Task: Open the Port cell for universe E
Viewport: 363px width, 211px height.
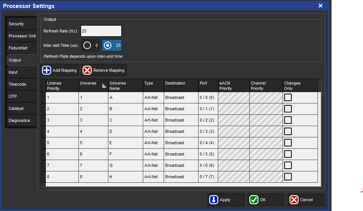Action: click(207, 143)
